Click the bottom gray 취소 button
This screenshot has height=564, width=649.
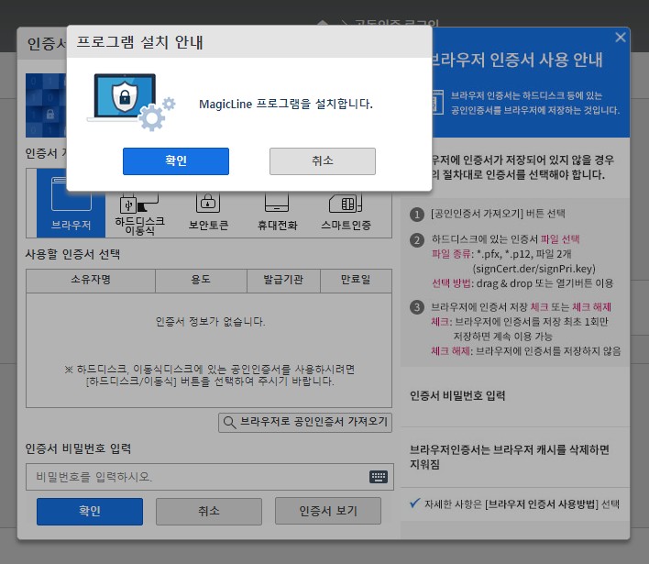209,512
